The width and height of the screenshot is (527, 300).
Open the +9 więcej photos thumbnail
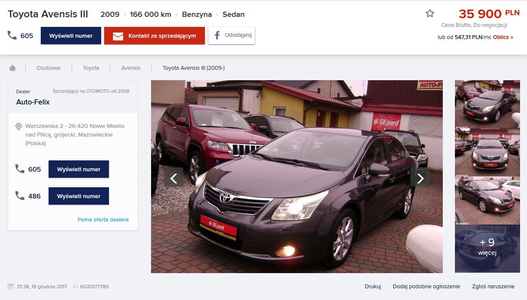[x=487, y=249]
